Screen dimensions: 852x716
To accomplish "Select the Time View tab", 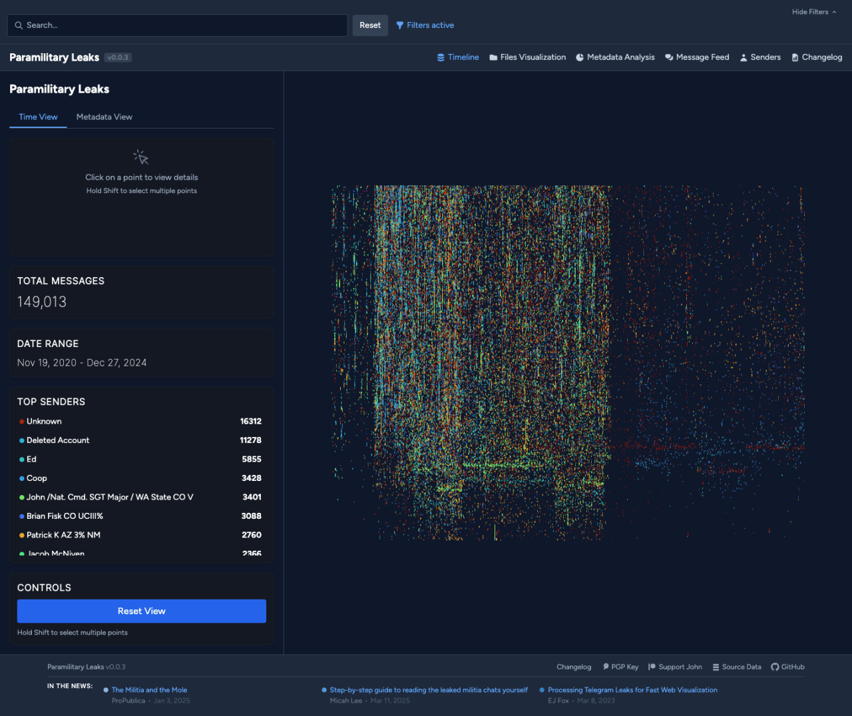I will coord(38,117).
